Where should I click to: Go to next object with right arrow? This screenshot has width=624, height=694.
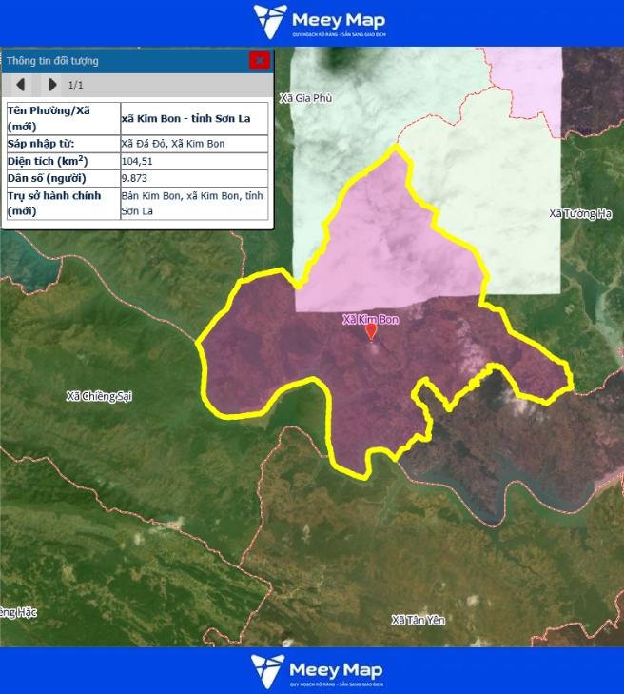(x=52, y=85)
